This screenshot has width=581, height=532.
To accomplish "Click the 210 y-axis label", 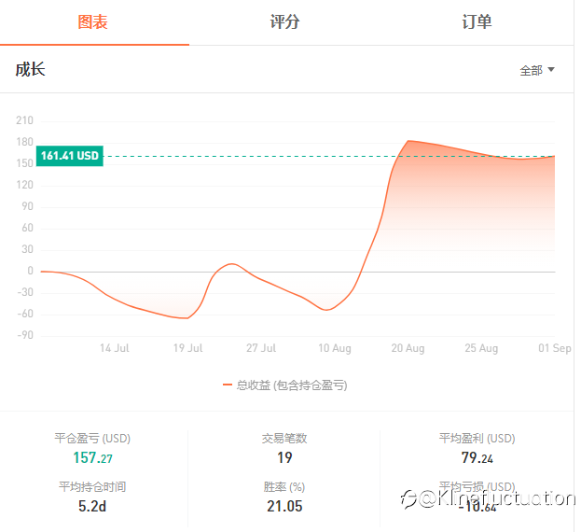I will [24, 120].
